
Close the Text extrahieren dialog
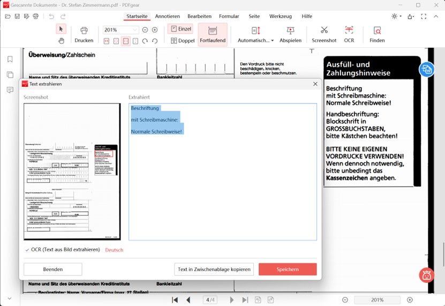[315, 84]
